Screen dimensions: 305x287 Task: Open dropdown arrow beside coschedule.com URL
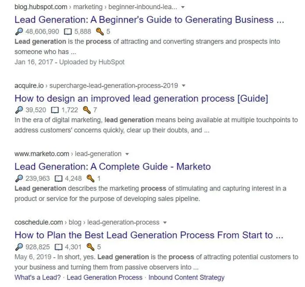coord(165,223)
